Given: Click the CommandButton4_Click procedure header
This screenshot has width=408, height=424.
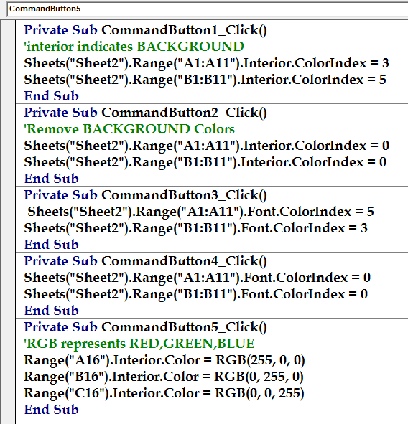Looking at the screenshot, I should [145, 261].
